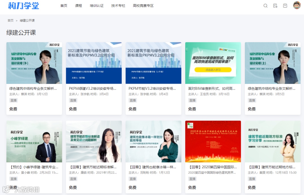Click title PKPM节能V3.2培训安徽专场
Image resolution: width=304 pixels, height=195 pixels.
[x=152, y=89]
